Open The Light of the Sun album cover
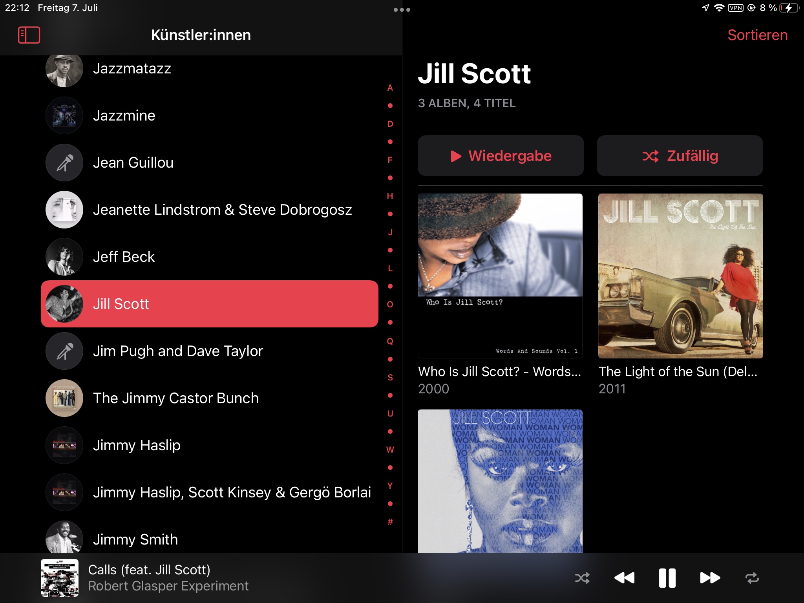Image resolution: width=804 pixels, height=603 pixels. (680, 276)
